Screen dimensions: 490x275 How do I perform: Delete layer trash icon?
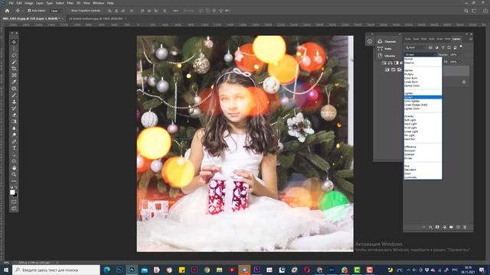point(465,228)
